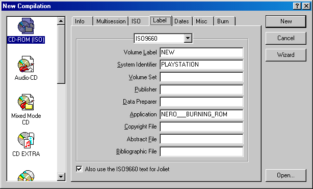Focus the Abstract File field
Image resolution: width=313 pixels, height=189 pixels.
point(201,139)
